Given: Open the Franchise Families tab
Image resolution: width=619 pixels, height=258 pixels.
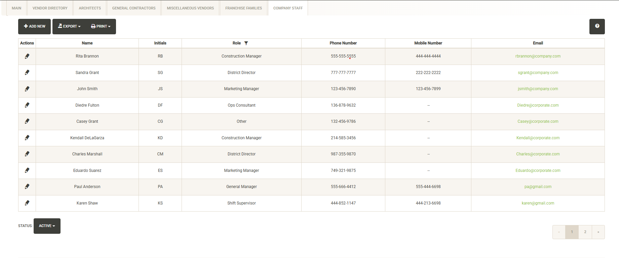Looking at the screenshot, I should (243, 8).
